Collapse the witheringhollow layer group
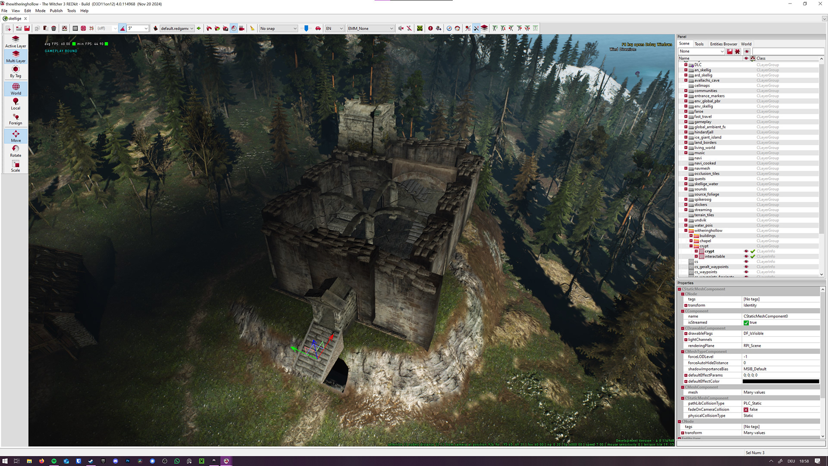This screenshot has height=466, width=828. pos(686,231)
